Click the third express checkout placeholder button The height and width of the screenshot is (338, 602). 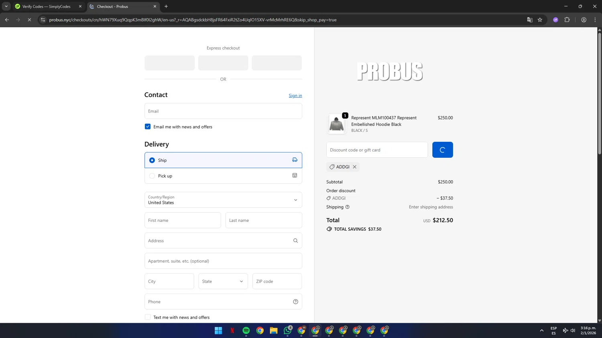pos(277,63)
